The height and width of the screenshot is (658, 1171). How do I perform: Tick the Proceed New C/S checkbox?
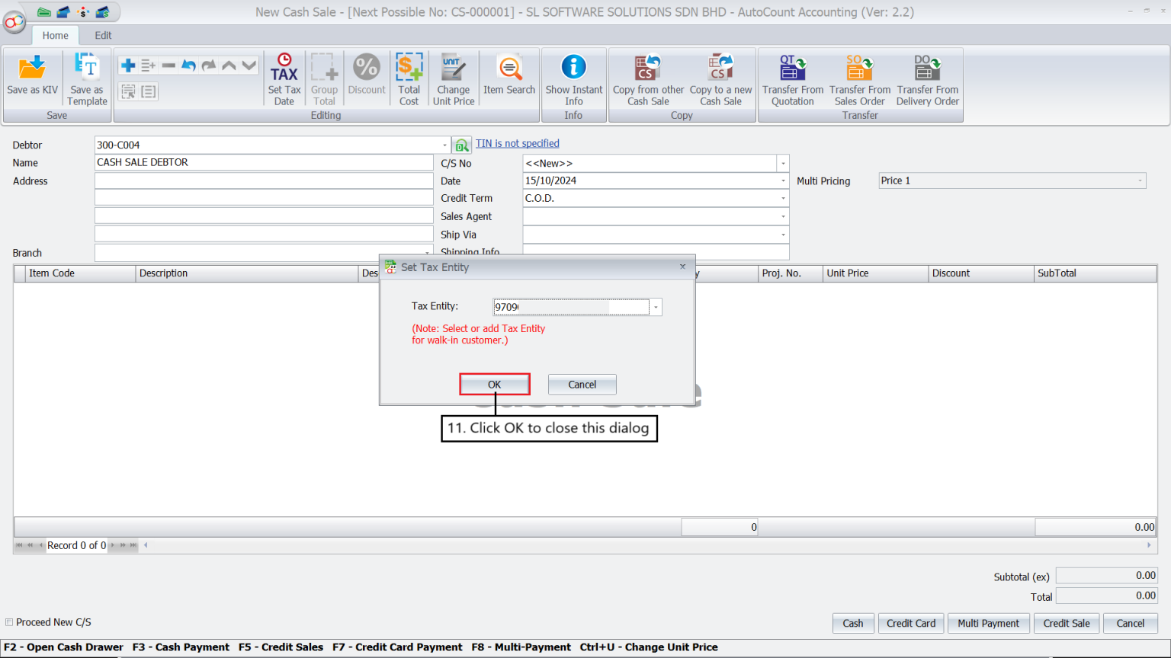9,622
